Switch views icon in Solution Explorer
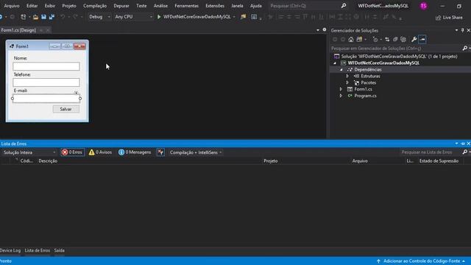The image size is (471, 265). (x=359, y=39)
